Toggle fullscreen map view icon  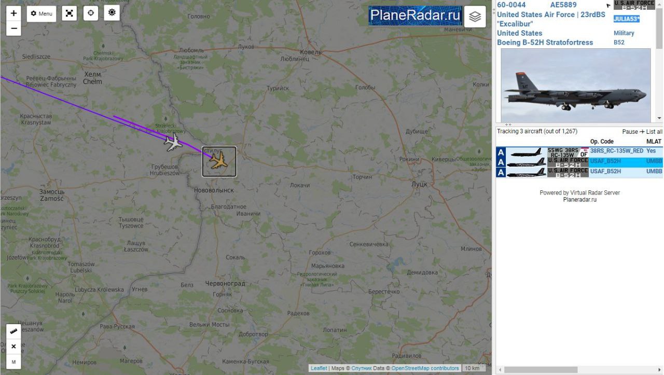click(x=70, y=13)
